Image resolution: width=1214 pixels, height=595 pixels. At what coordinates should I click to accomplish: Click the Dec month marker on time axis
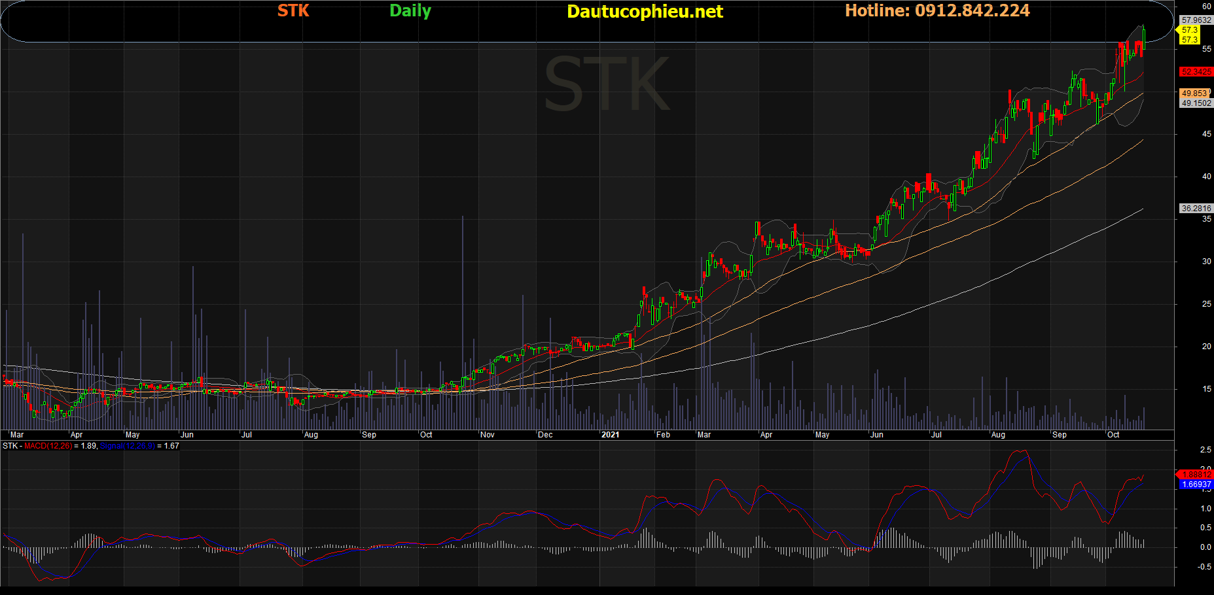click(x=545, y=435)
